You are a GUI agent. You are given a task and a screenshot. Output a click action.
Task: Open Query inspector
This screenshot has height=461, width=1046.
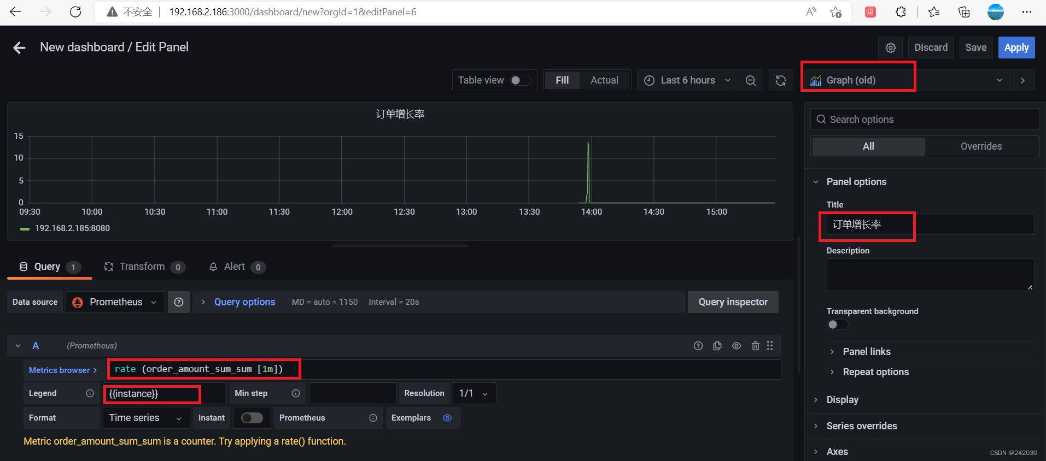pos(733,302)
